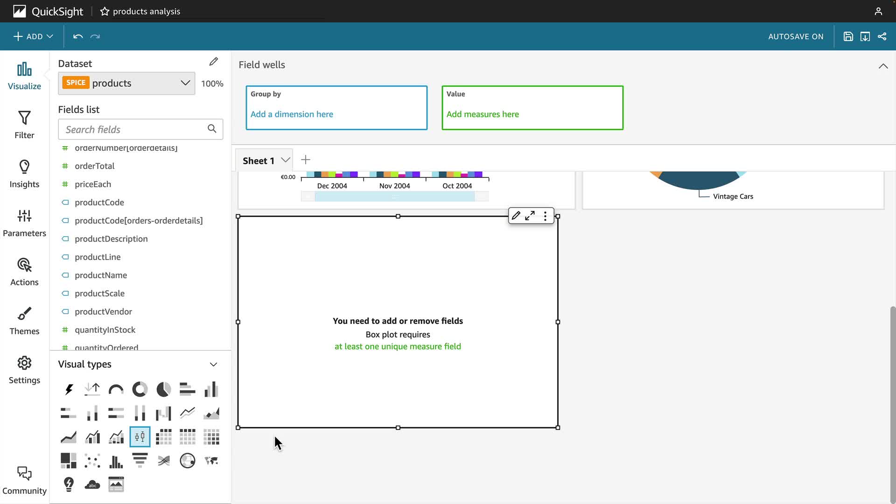Select the scatter plot visual type
The height and width of the screenshot is (504, 896).
pos(92,461)
